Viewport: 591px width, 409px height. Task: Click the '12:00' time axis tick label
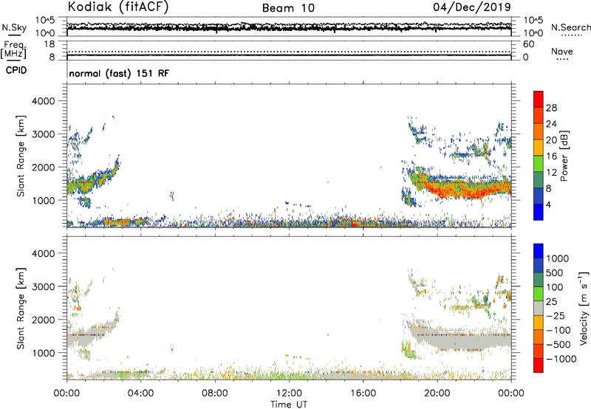289,393
